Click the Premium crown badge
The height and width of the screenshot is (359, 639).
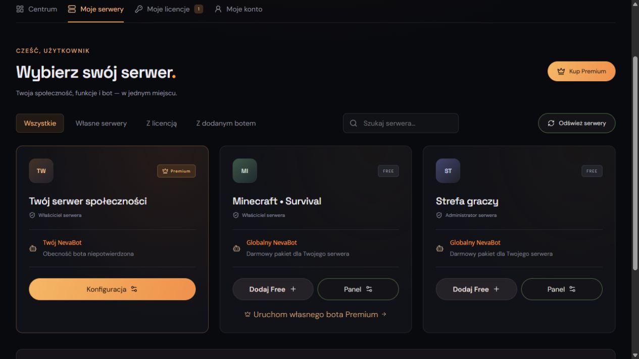click(176, 171)
